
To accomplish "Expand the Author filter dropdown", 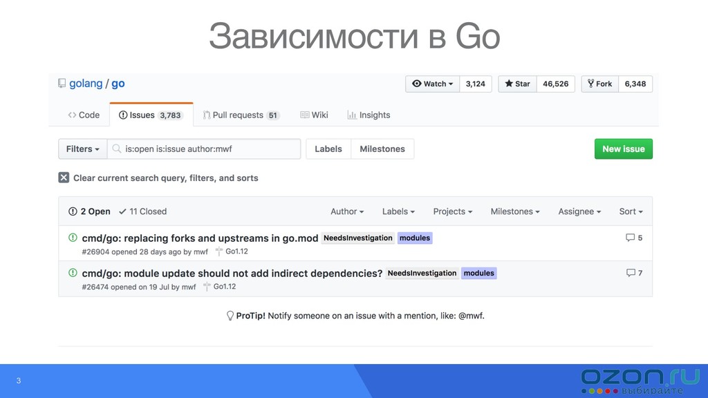I will (x=347, y=211).
